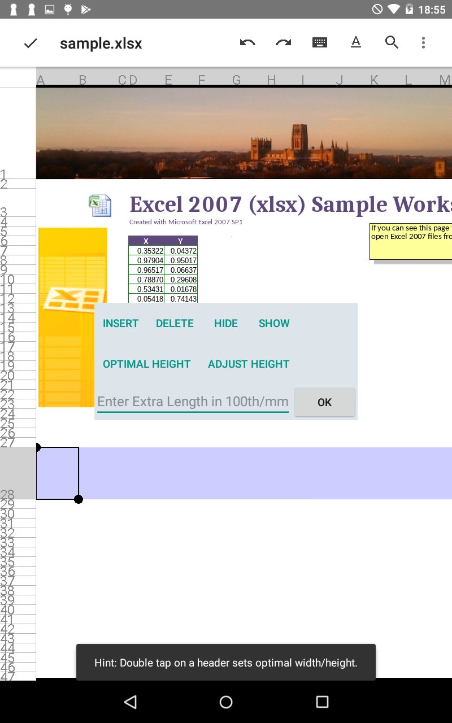452x723 pixels.
Task: Redo the last undone action
Action: click(284, 42)
